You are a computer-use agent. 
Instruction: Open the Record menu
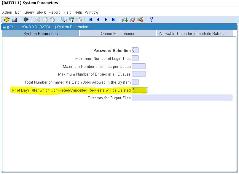(55, 12)
